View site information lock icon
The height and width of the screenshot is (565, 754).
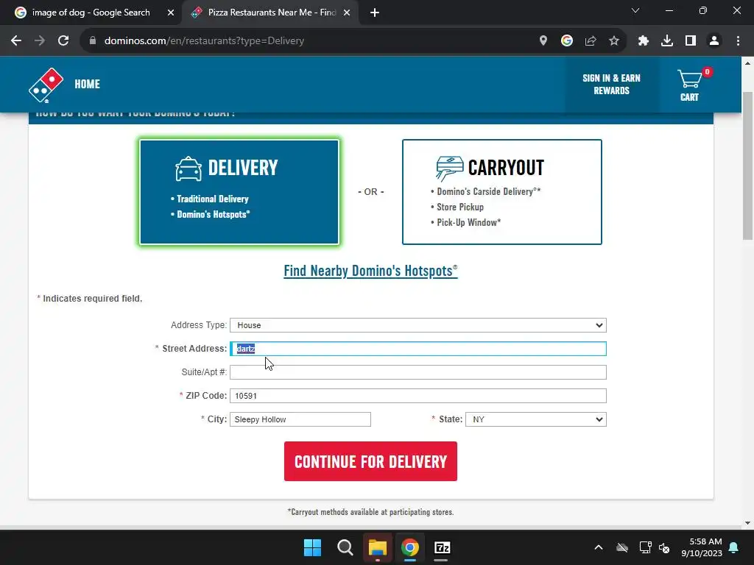tap(93, 41)
